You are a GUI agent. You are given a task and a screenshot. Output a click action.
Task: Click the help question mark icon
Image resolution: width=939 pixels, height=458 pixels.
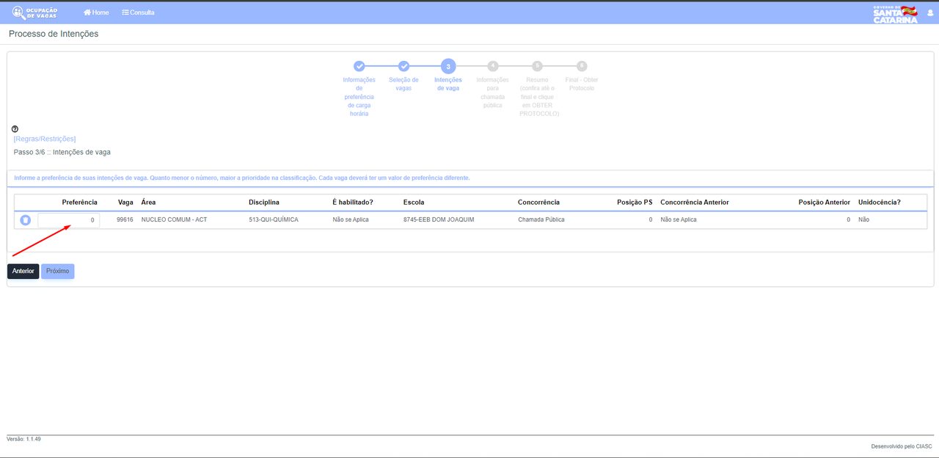point(15,129)
